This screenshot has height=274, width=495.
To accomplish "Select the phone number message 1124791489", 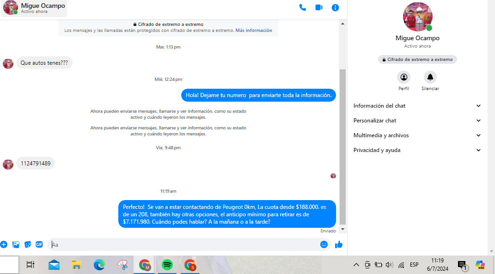I will 36,163.
